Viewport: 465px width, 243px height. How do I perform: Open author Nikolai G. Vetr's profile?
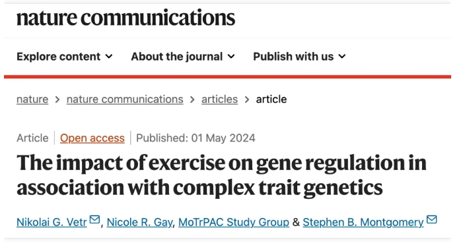click(x=52, y=222)
